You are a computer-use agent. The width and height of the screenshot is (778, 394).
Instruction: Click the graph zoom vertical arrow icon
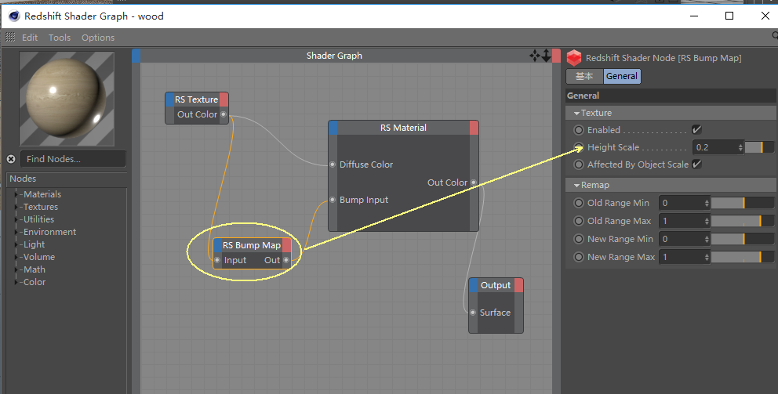pyautogui.click(x=547, y=56)
